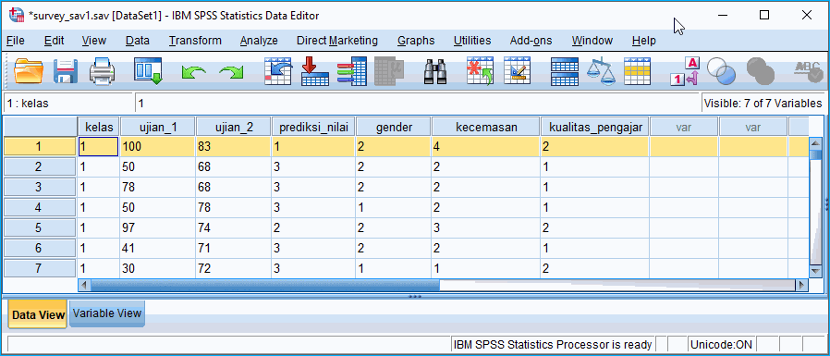This screenshot has height=356, width=830.
Task: Click Go to case icon
Action: point(278,71)
